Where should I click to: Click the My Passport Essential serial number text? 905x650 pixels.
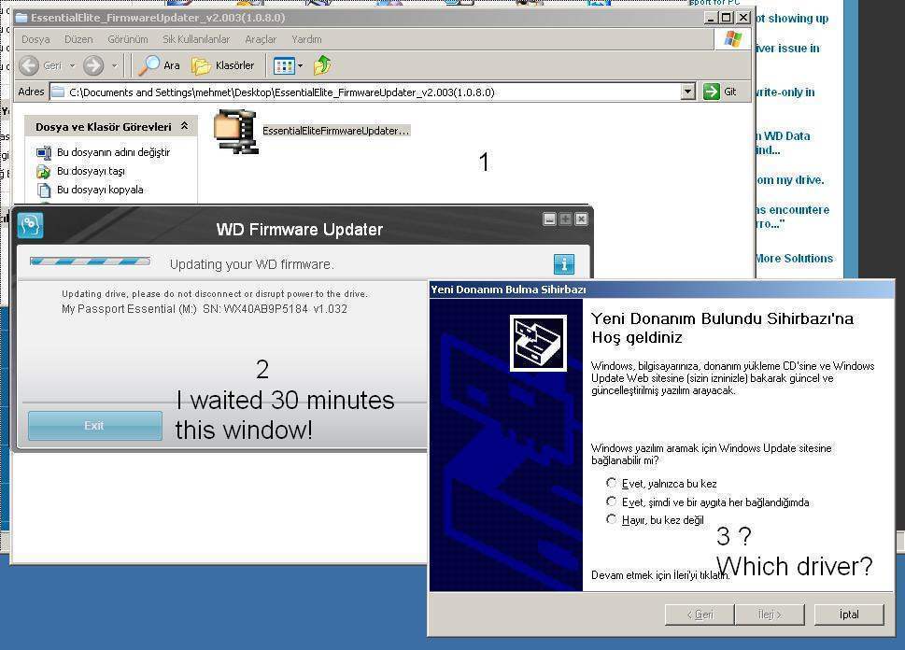tap(205, 309)
